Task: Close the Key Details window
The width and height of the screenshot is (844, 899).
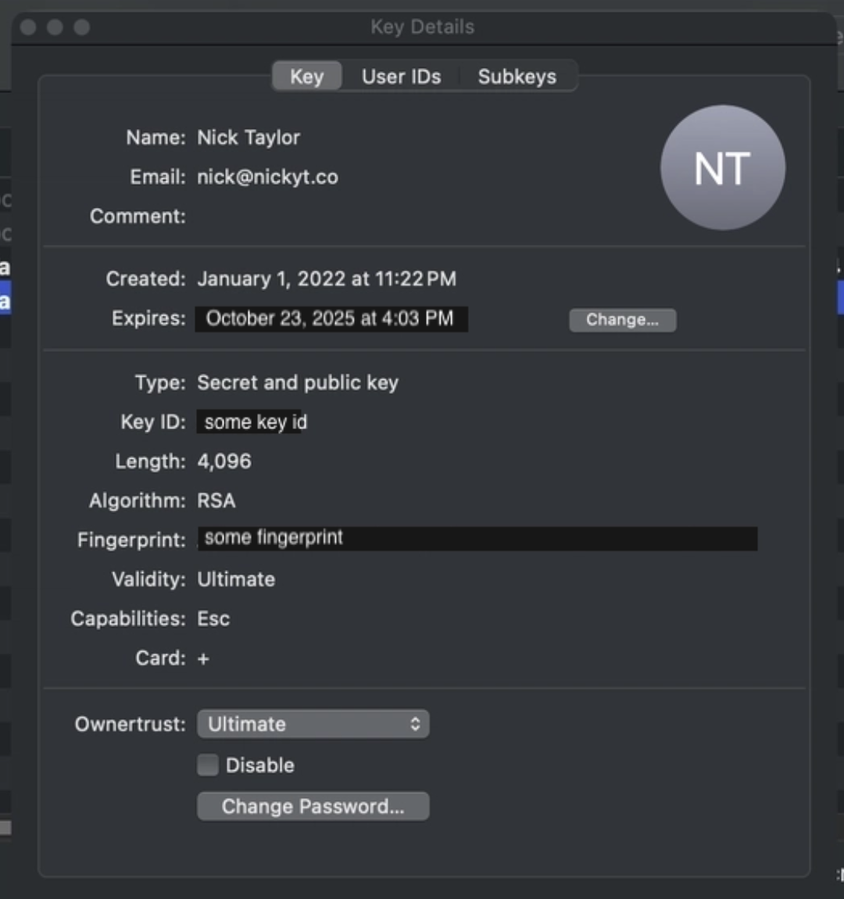Action: coord(29,27)
